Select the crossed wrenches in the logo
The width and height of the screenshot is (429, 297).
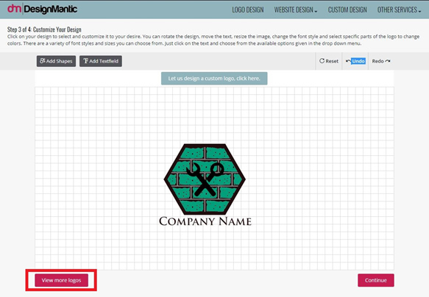coord(205,179)
